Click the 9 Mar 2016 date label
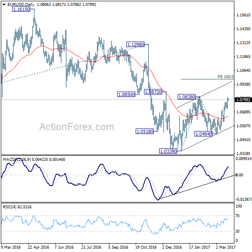This screenshot has height=252, width=252. pyautogui.click(x=11, y=247)
